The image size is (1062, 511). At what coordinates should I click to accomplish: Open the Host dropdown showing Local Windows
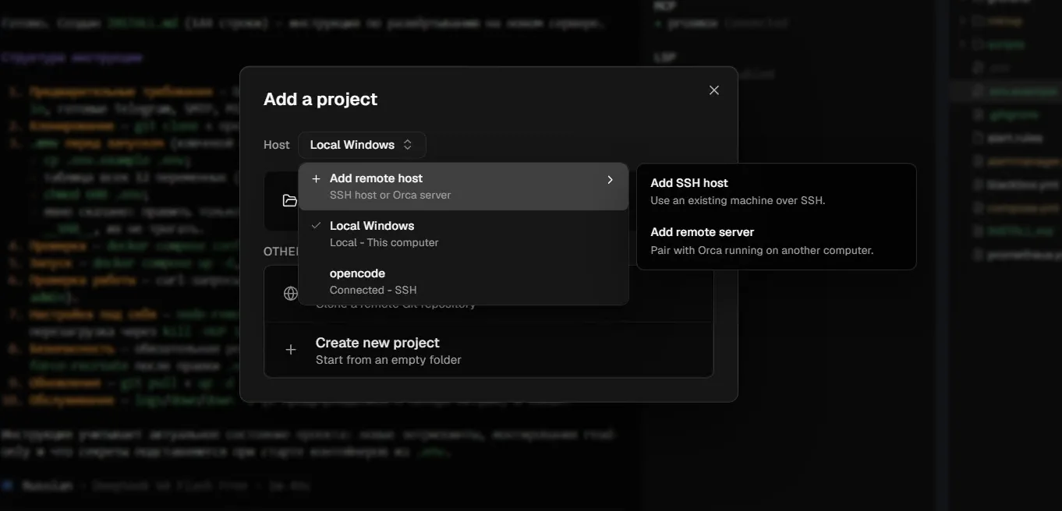(x=362, y=145)
